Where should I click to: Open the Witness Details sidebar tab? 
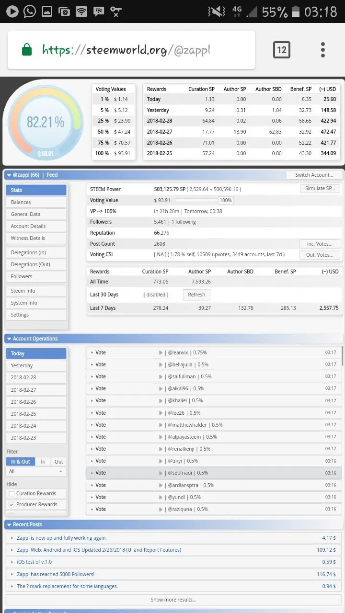click(x=36, y=238)
